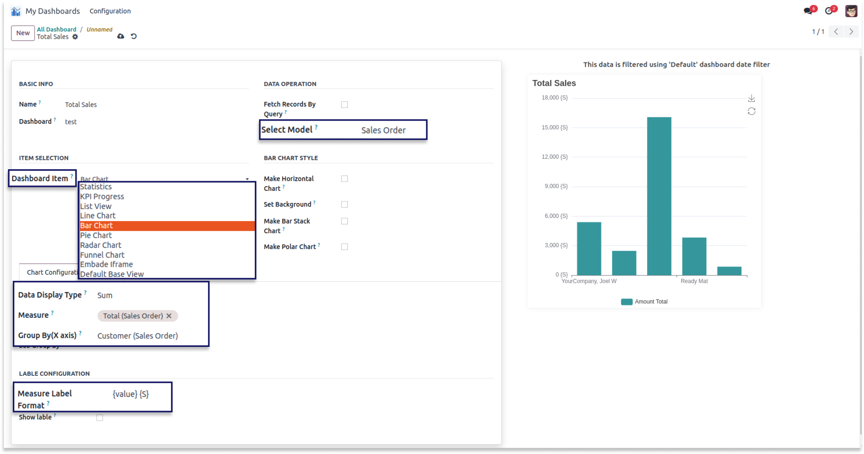The height and width of the screenshot is (454, 864).
Task: Navigate to All Dashboard breadcrumb
Action: 57,29
